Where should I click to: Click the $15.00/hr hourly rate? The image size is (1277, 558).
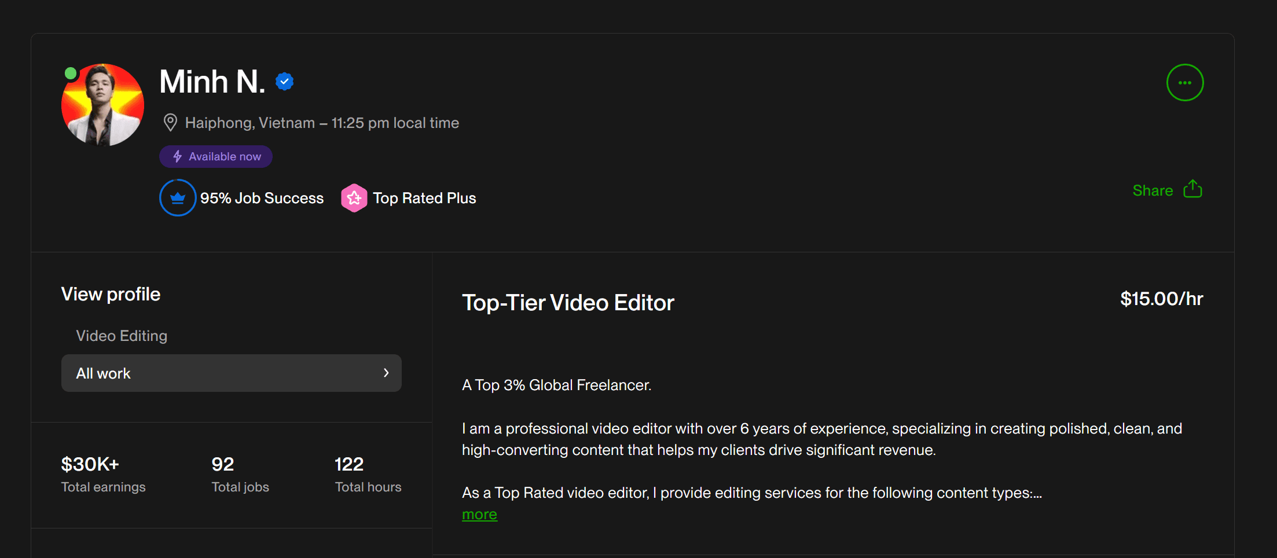[1161, 299]
